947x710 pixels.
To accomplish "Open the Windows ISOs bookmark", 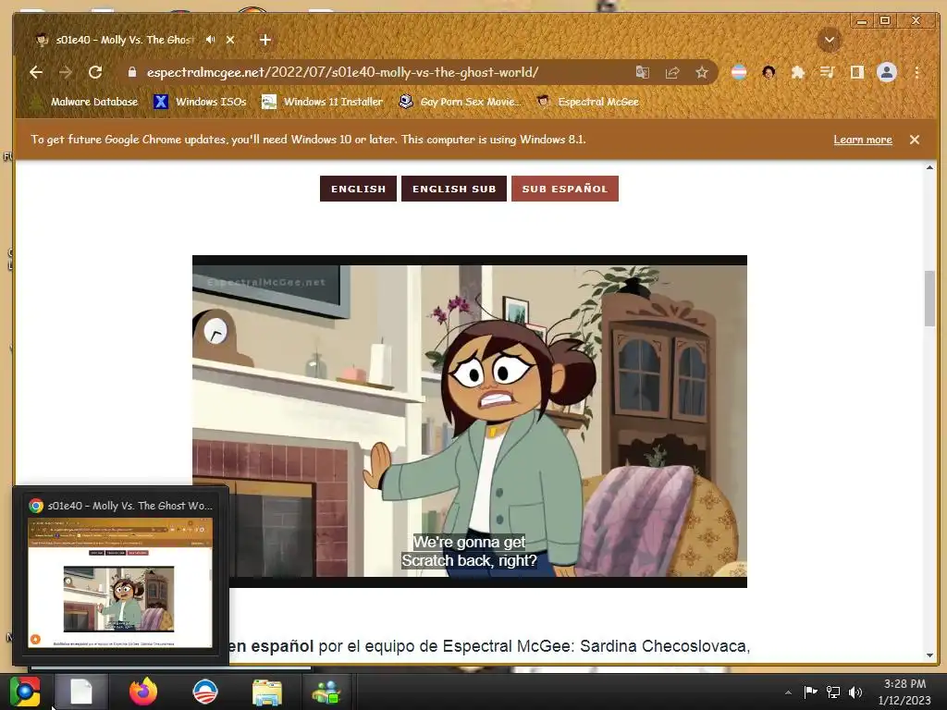I will point(200,102).
